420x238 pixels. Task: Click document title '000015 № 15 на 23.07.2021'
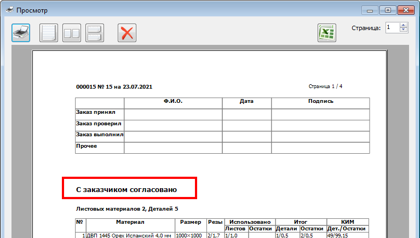coord(114,87)
